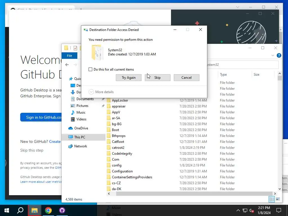Image resolution: width=288 pixels, height=216 pixels.
Task: Click the Documents icon in sidebar
Action: [x=73, y=99]
